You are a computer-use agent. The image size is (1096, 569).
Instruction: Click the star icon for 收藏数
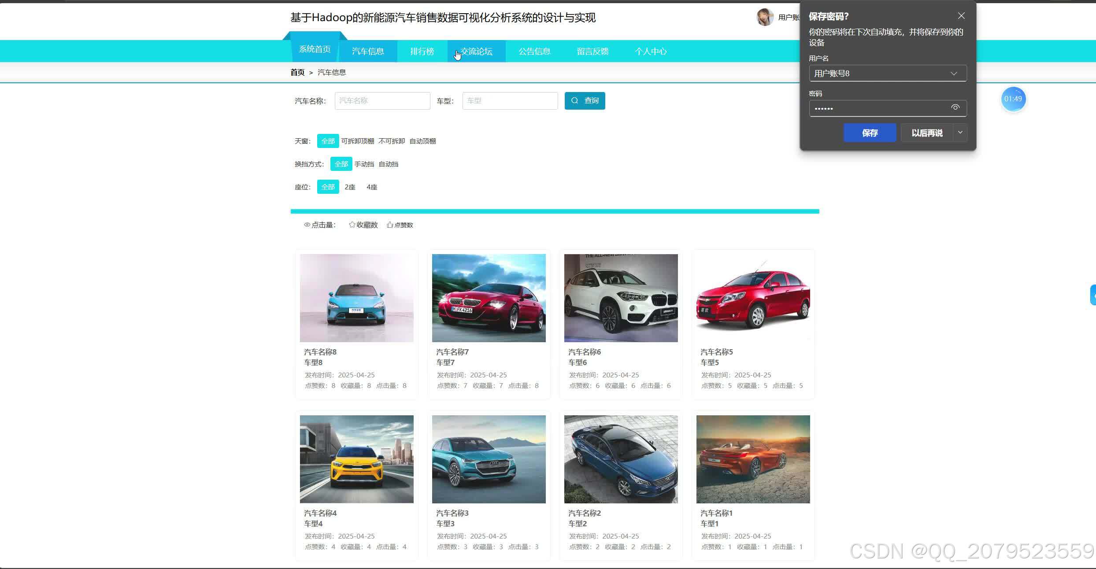tap(352, 225)
